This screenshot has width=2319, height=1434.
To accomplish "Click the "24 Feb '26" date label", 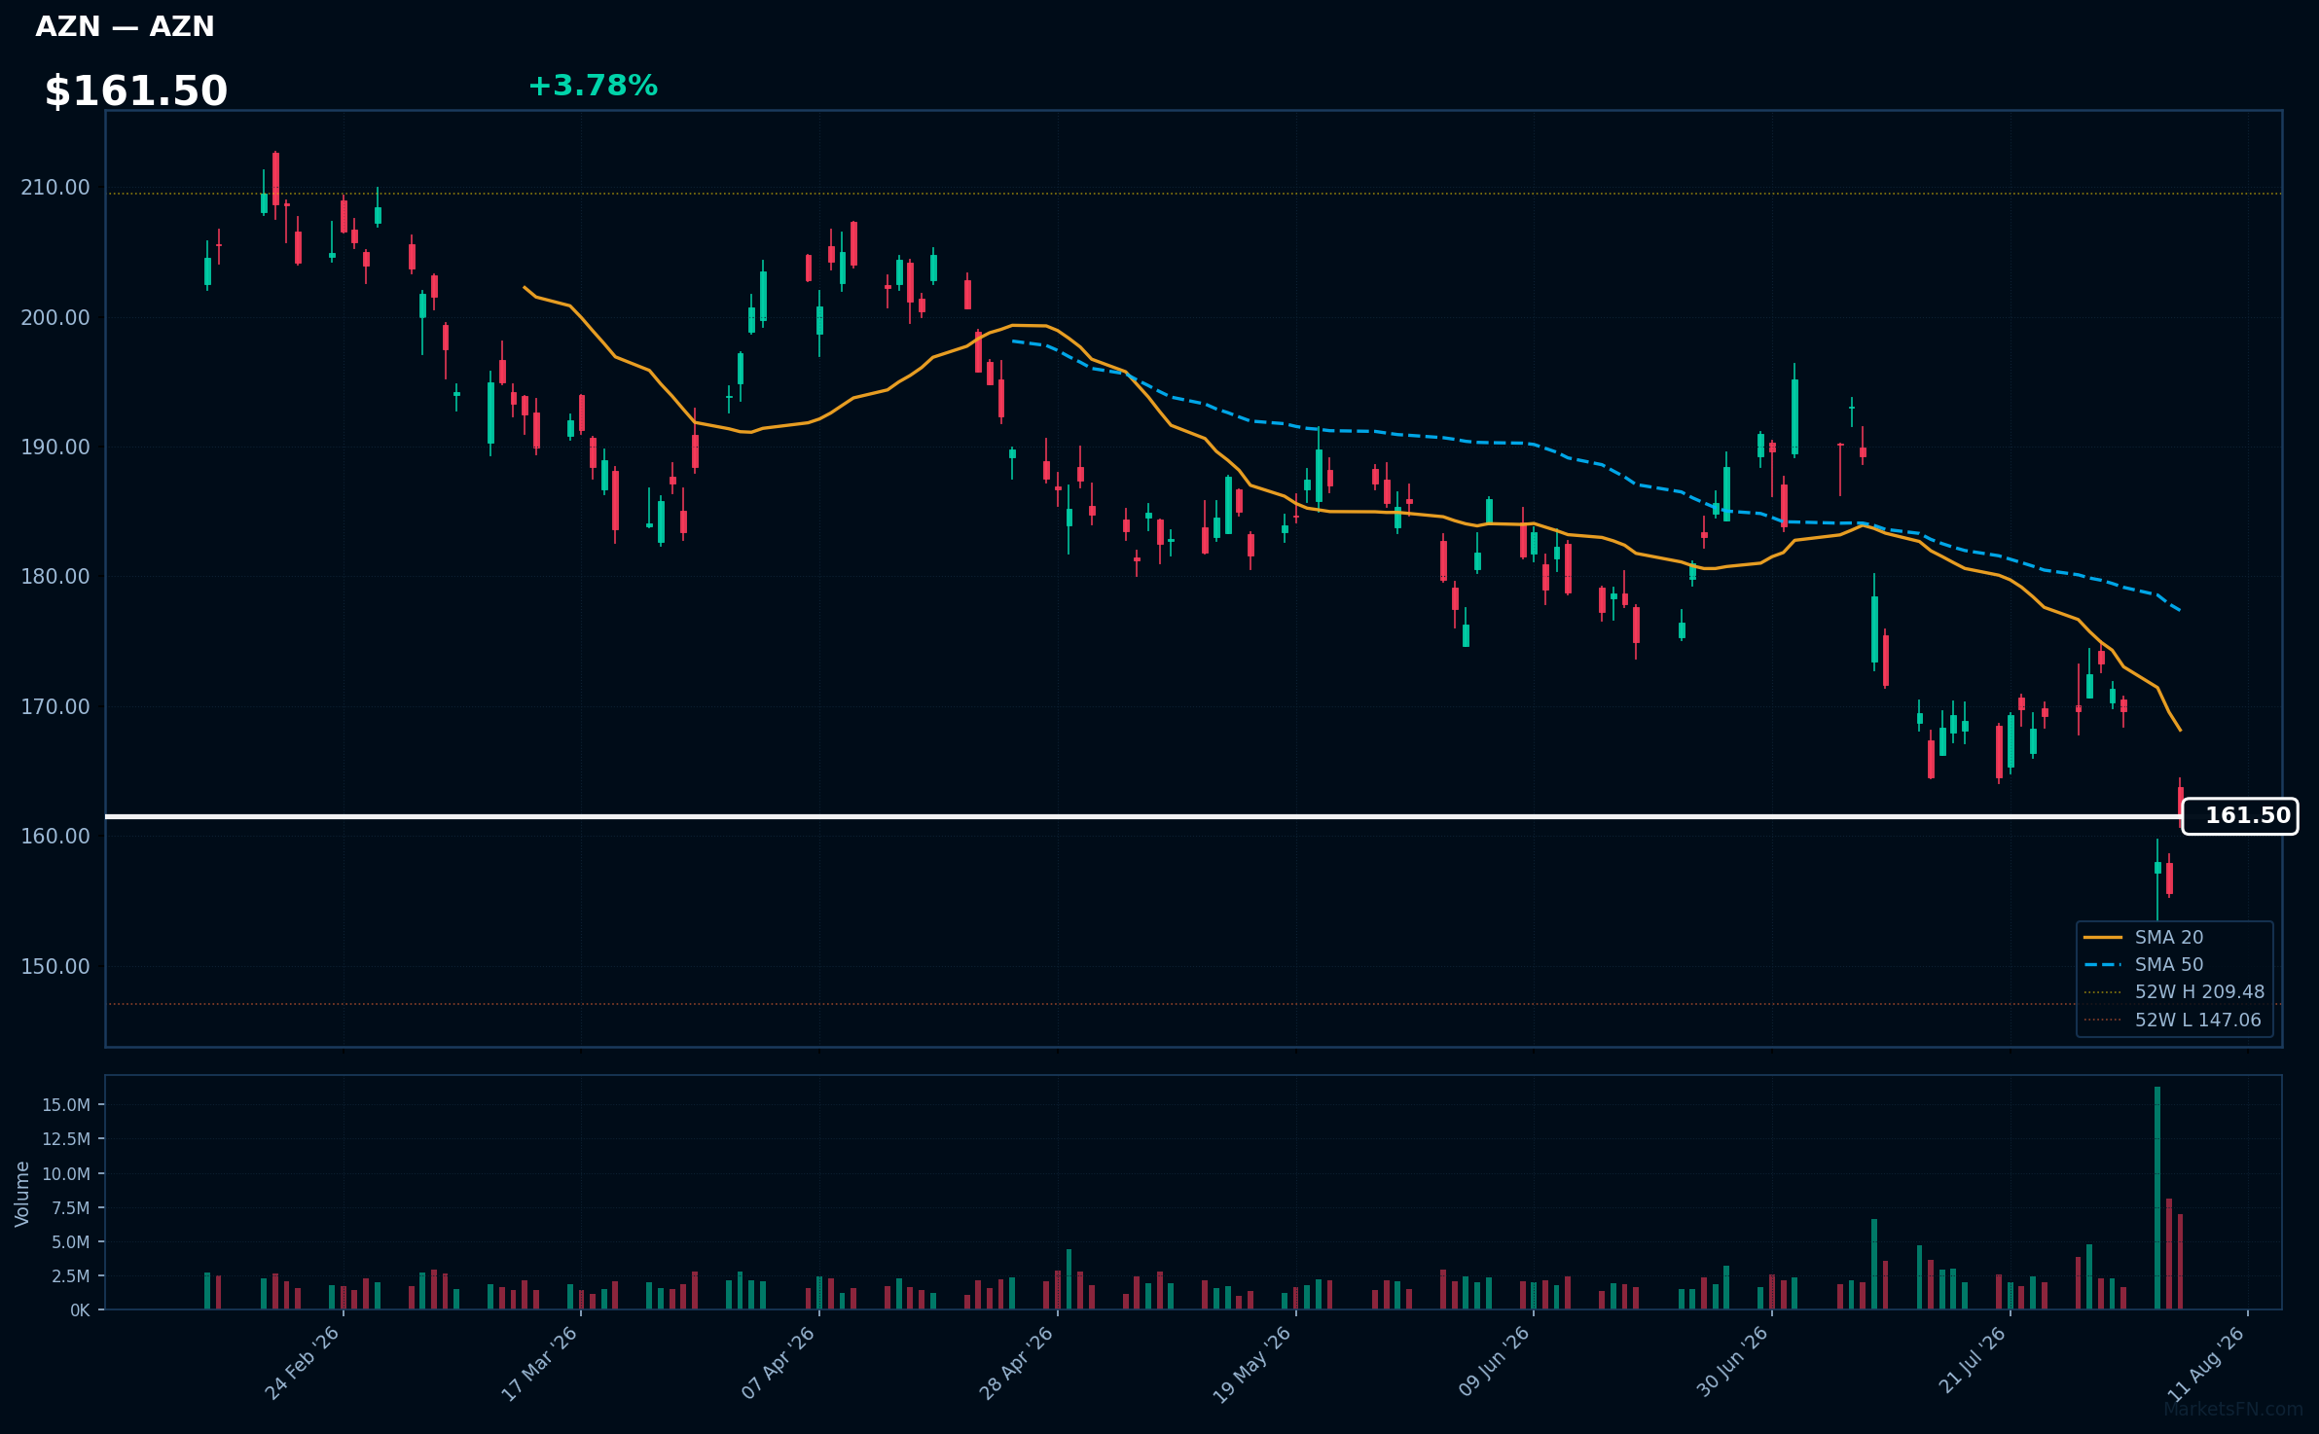I will 303,1363.
